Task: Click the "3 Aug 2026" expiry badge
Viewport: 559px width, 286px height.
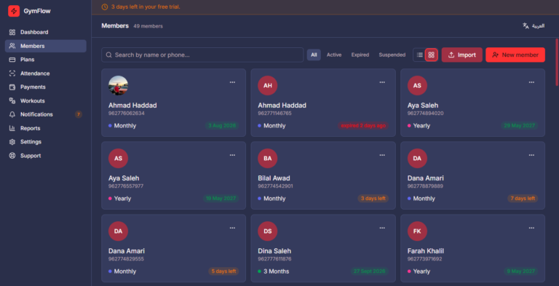Action: 222,125
